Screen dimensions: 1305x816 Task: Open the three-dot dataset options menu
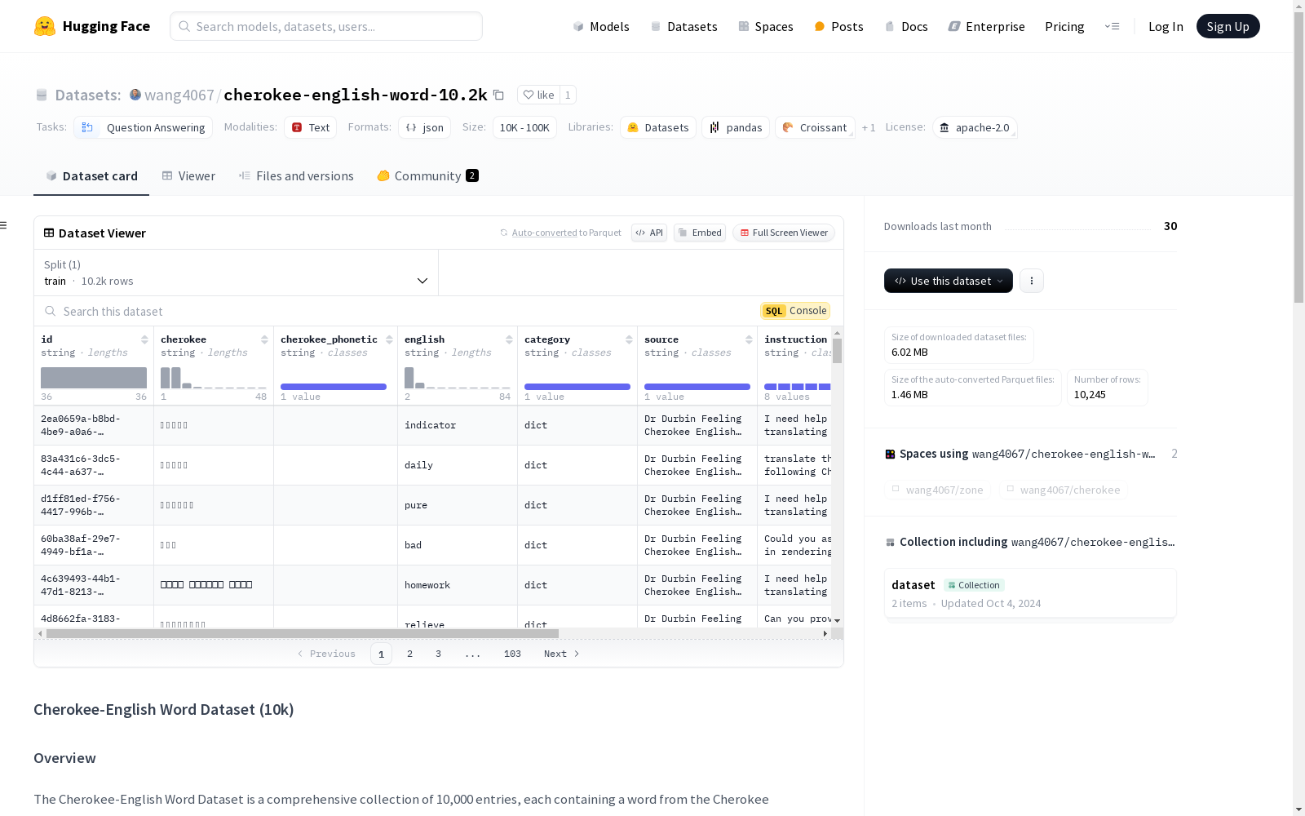click(x=1032, y=281)
